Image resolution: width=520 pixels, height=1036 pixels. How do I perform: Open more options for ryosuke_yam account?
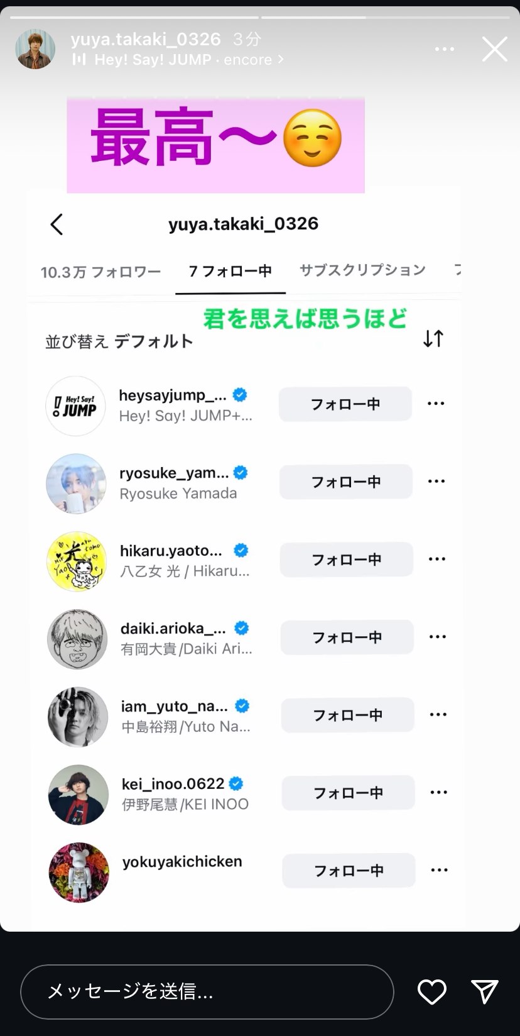pyautogui.click(x=436, y=482)
